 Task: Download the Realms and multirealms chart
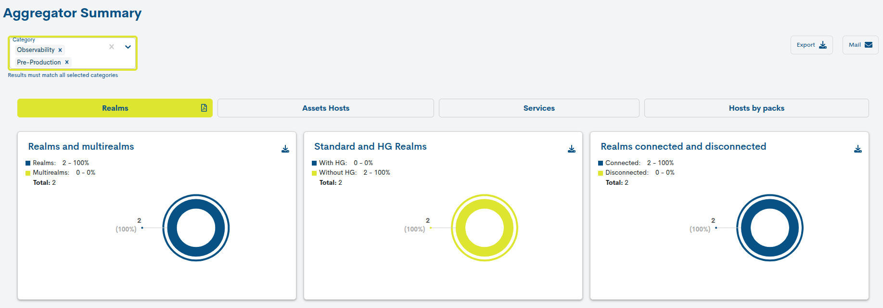point(285,149)
